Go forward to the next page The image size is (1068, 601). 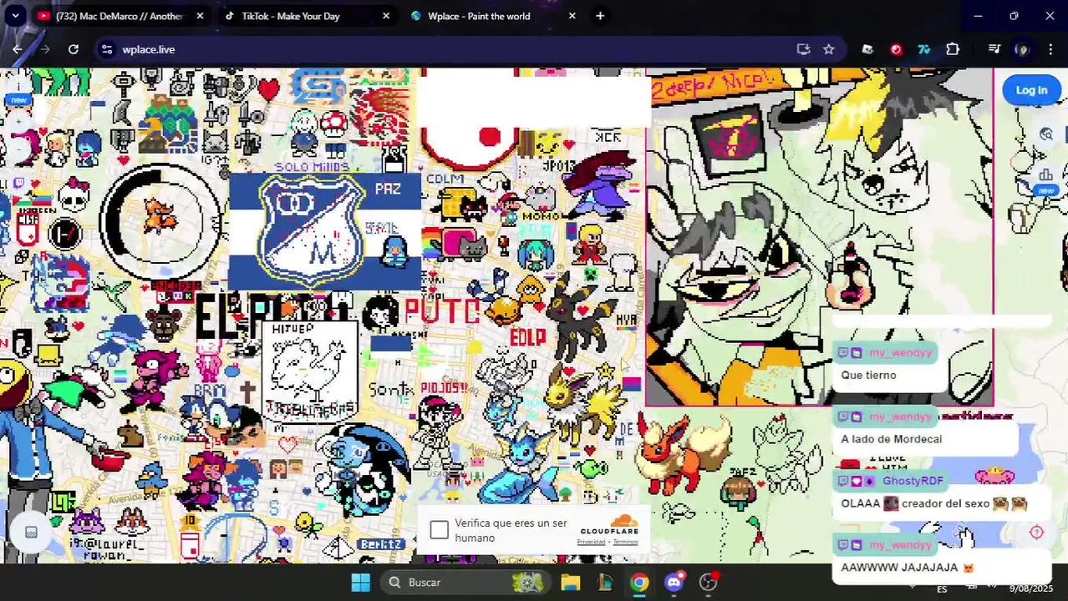45,49
